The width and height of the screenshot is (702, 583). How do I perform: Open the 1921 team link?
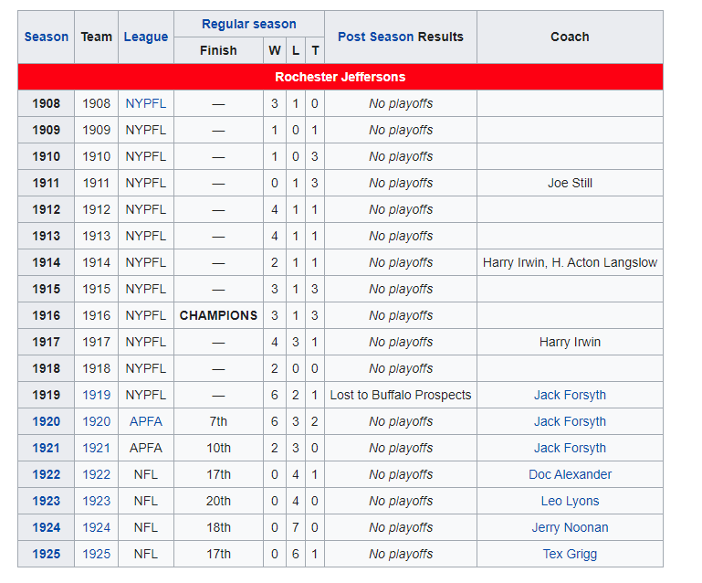tap(96, 448)
